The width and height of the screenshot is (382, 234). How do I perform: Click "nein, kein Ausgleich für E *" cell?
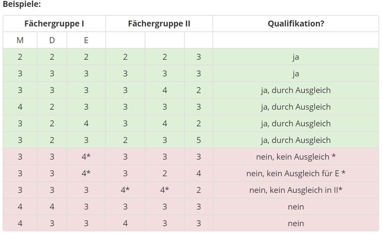296,173
